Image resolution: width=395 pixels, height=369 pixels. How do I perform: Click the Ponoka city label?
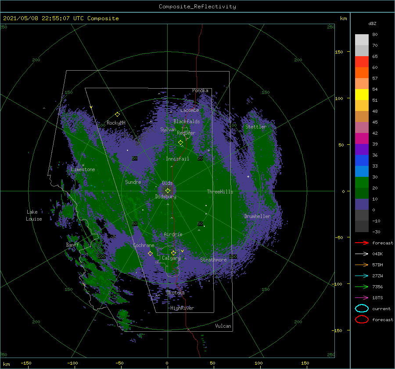(200, 90)
